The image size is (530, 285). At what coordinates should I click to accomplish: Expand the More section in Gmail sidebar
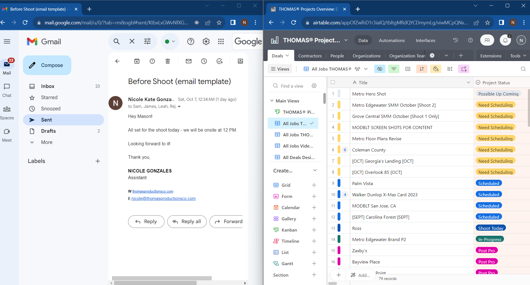(x=46, y=142)
